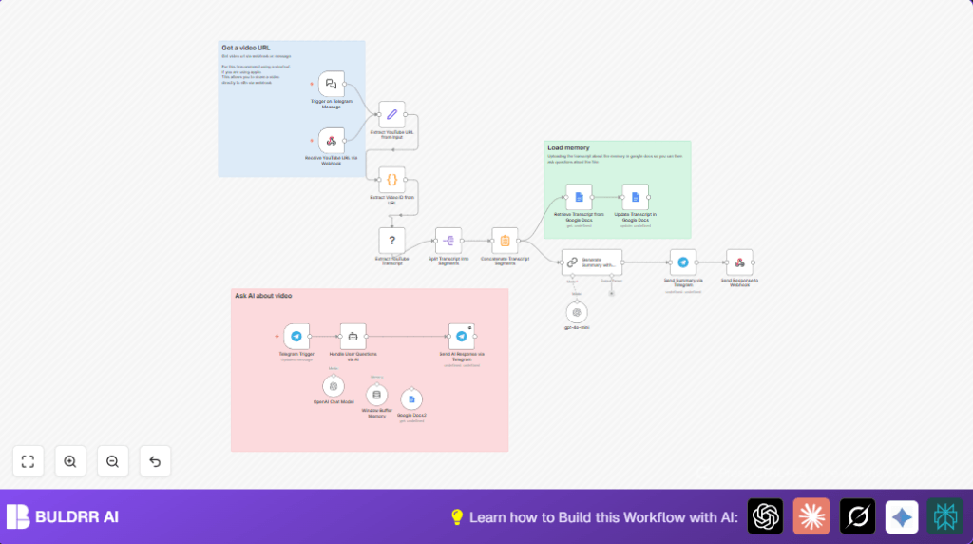Click the Gemini sparkle icon in the banner
This screenshot has height=544, width=973.
pyautogui.click(x=902, y=516)
